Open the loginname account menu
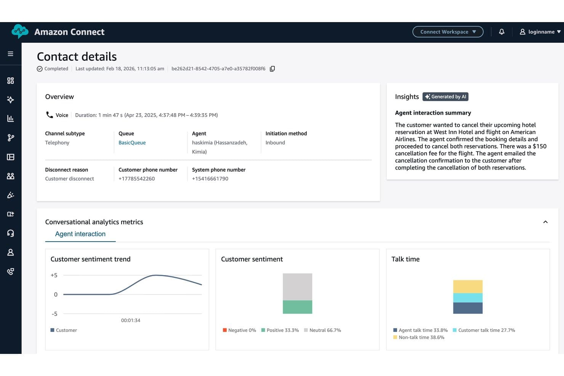 click(x=540, y=32)
